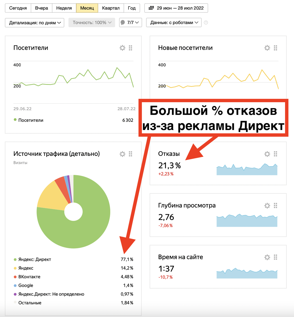Open settings gear on Отказы widget

[267, 154]
